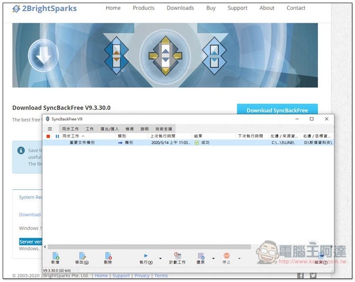Run the profile with the 執行 icon
The height and width of the screenshot is (282, 355).
click(146, 256)
